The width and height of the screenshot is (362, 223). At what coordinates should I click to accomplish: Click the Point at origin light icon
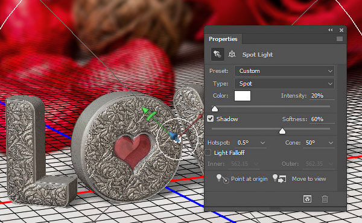222,179
